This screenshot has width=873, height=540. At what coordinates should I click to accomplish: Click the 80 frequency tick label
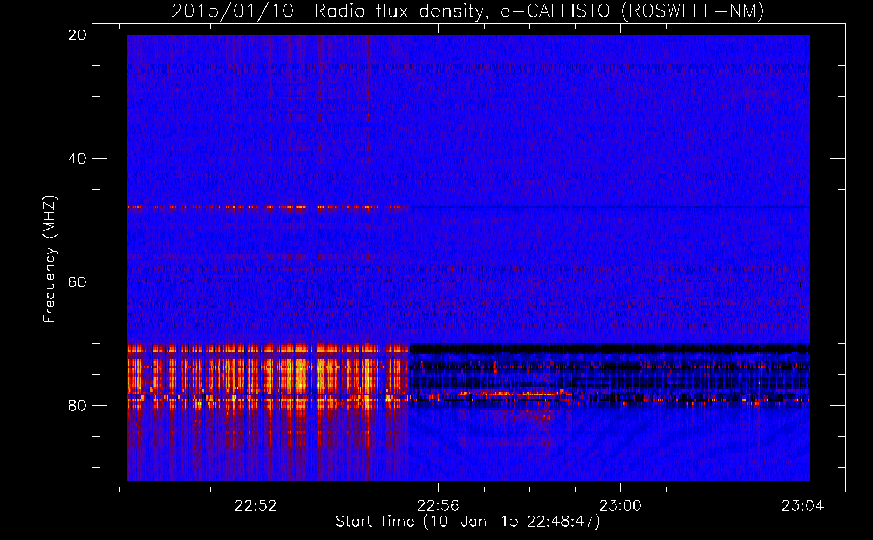point(77,406)
